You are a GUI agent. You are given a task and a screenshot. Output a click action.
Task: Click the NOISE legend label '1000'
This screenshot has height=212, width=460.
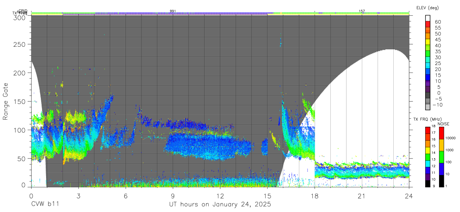point(450,150)
